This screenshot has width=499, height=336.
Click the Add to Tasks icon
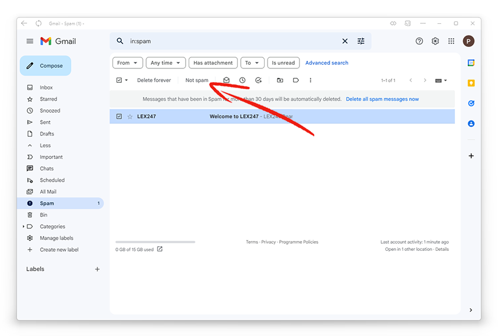click(258, 80)
